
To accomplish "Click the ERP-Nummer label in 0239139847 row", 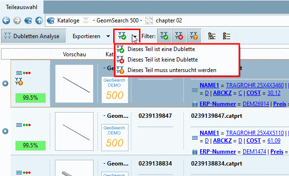I will (218, 152).
